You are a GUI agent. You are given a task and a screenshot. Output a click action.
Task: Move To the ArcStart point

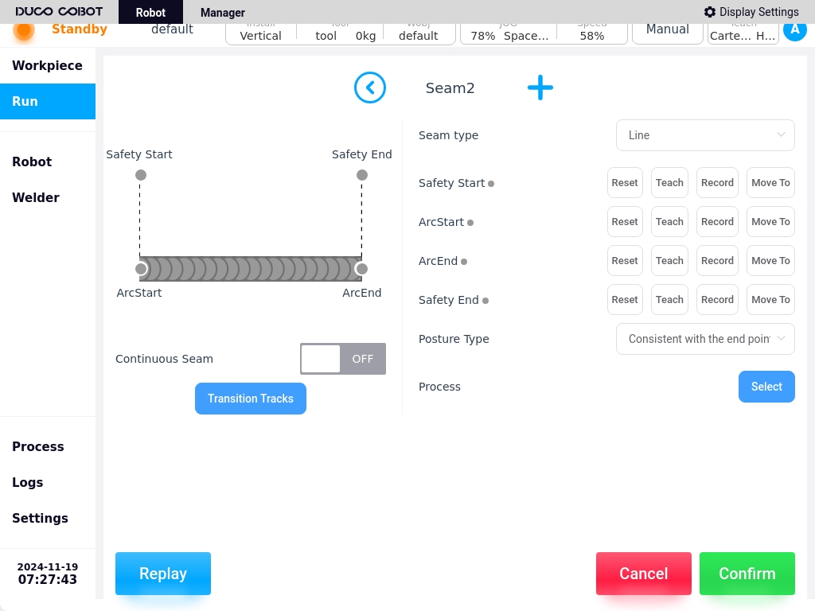coord(770,221)
